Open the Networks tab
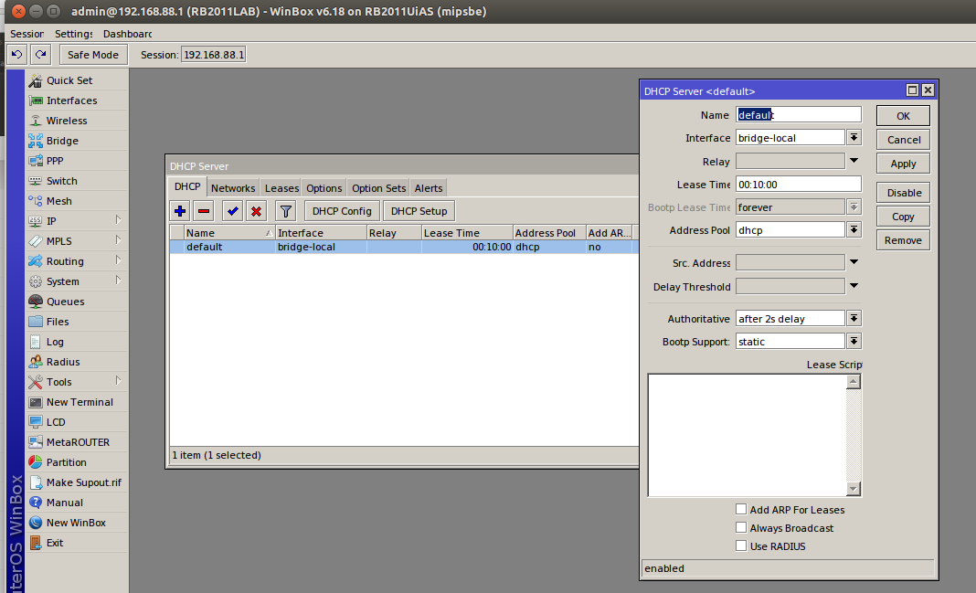This screenshot has height=593, width=976. pos(233,188)
